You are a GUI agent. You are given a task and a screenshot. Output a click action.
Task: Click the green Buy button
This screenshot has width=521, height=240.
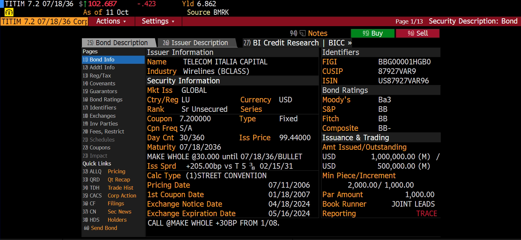click(372, 33)
